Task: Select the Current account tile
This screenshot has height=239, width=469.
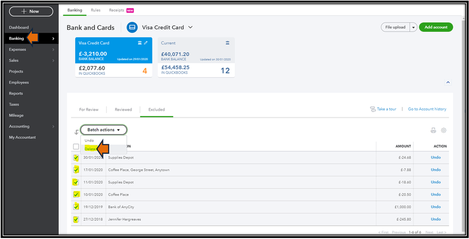Action: pyautogui.click(x=196, y=57)
